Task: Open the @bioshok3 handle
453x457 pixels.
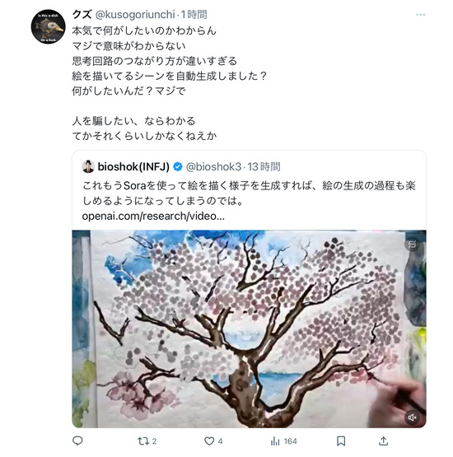Action: point(213,166)
